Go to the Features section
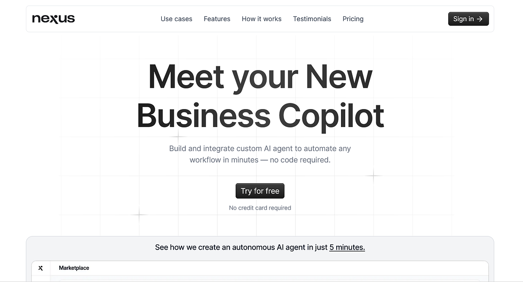The height and width of the screenshot is (282, 523). [217, 19]
